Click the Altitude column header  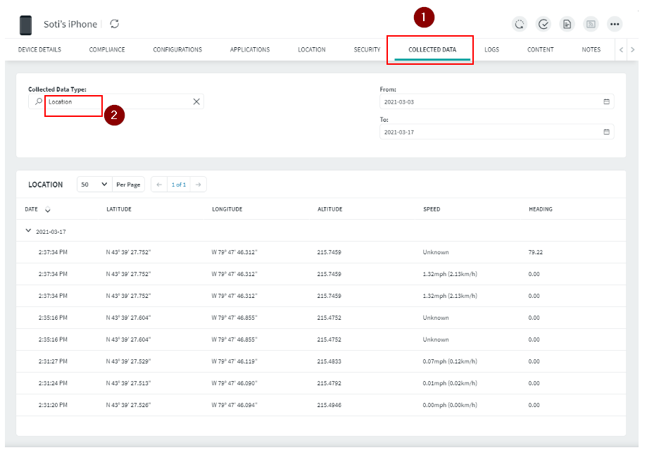(329, 209)
